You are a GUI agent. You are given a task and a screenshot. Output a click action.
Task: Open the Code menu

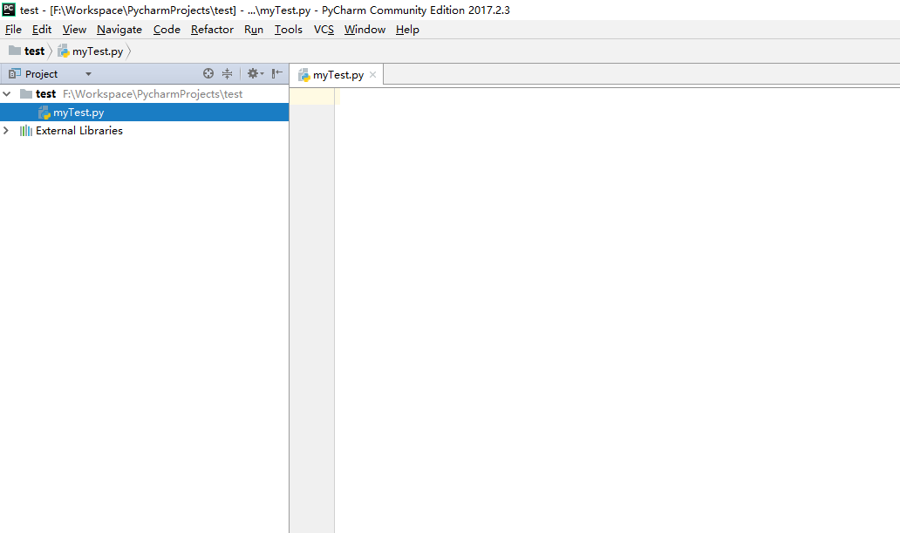(x=167, y=30)
